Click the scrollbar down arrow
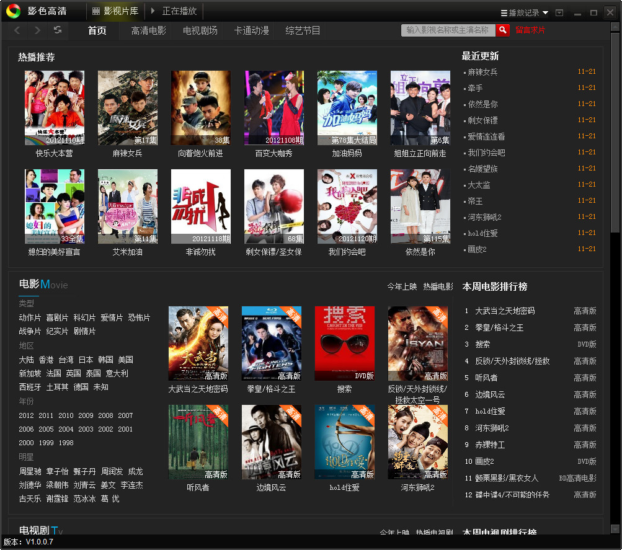 click(x=615, y=529)
